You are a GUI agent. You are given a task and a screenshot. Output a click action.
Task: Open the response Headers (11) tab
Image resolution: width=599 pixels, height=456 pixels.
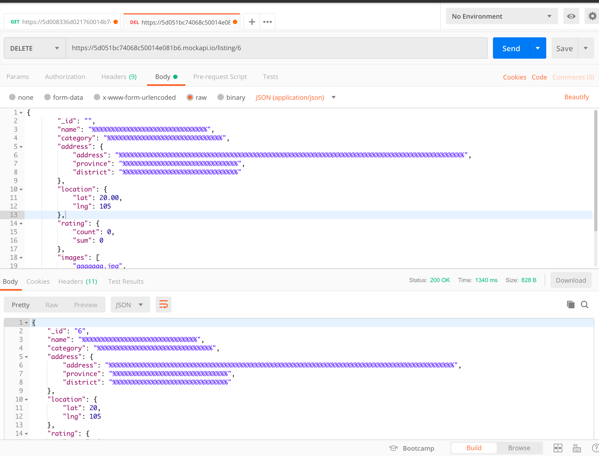[78, 282]
